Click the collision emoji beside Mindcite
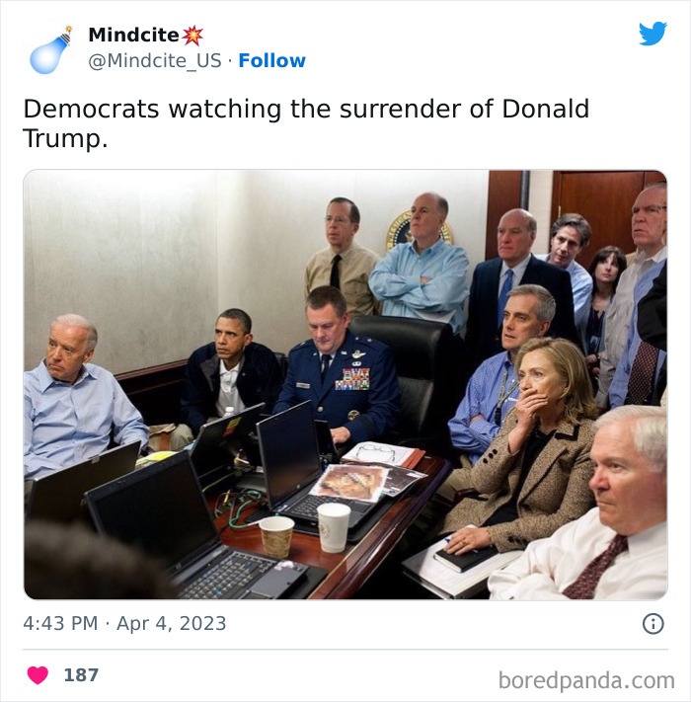The image size is (691, 702). click(192, 36)
